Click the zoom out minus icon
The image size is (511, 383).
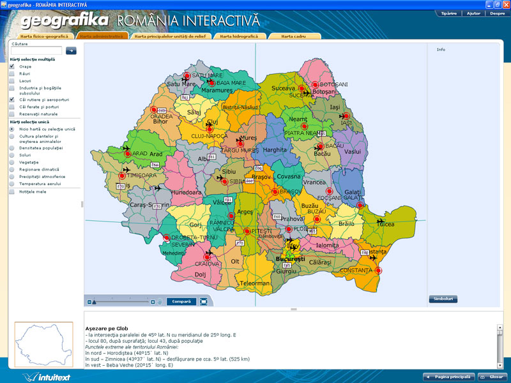(89, 302)
